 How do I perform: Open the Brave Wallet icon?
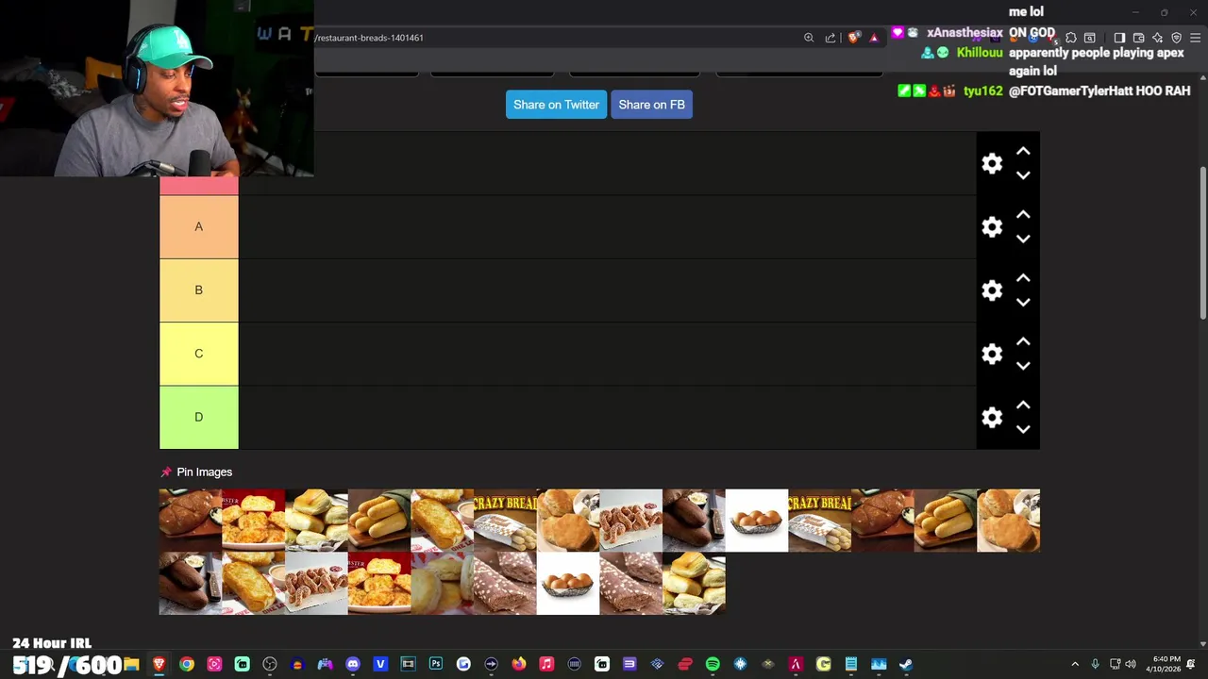[x=1138, y=38]
